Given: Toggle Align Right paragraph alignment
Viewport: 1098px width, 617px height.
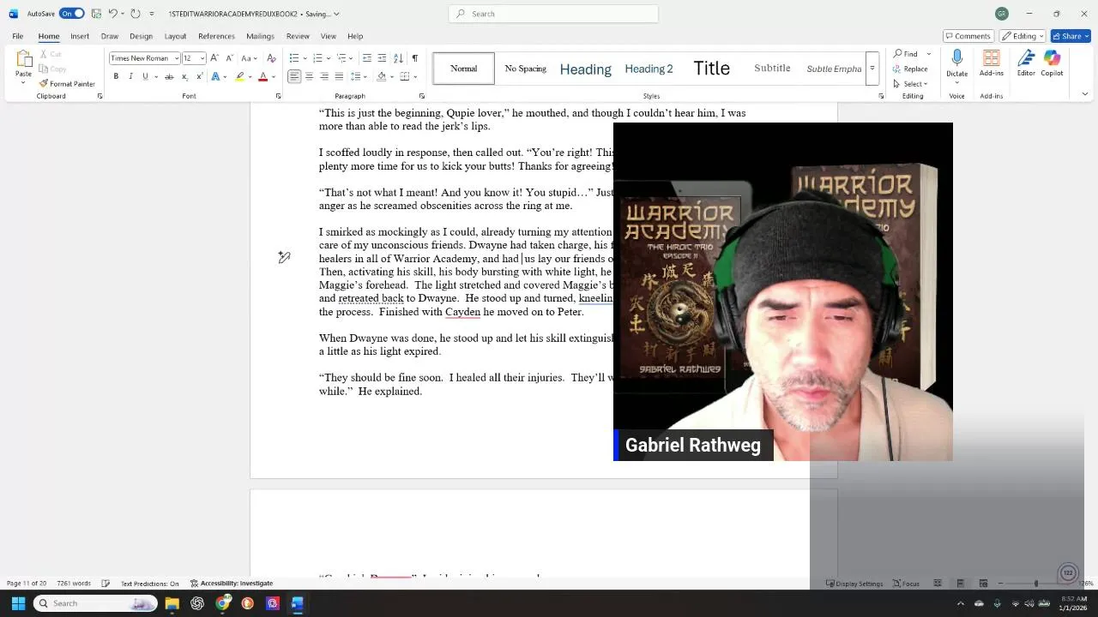Looking at the screenshot, I should click(x=323, y=76).
